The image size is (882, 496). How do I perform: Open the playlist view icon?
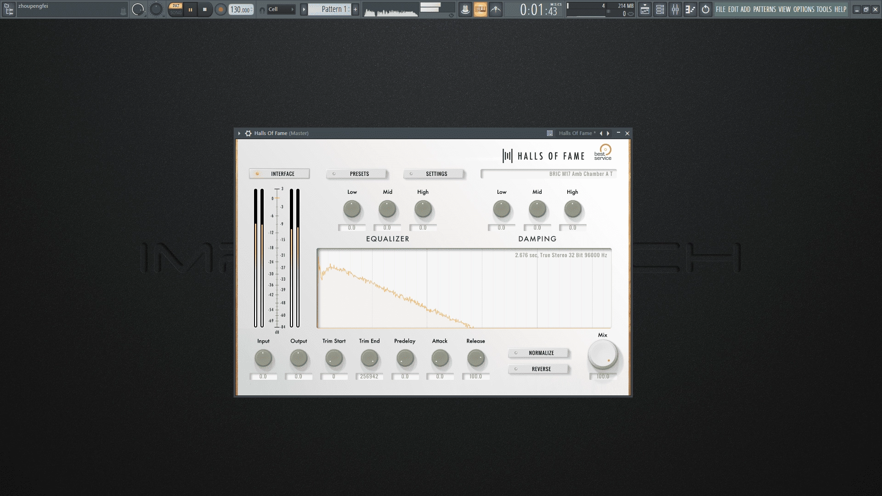coord(645,9)
